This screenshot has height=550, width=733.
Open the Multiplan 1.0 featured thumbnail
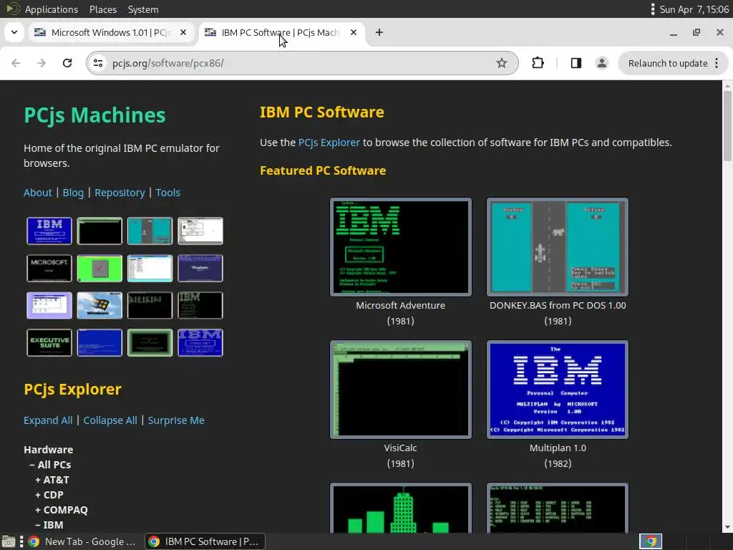point(557,390)
